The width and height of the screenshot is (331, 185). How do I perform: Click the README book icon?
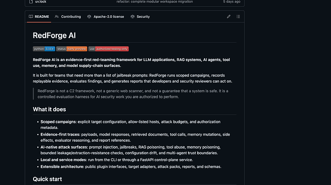(x=31, y=16)
